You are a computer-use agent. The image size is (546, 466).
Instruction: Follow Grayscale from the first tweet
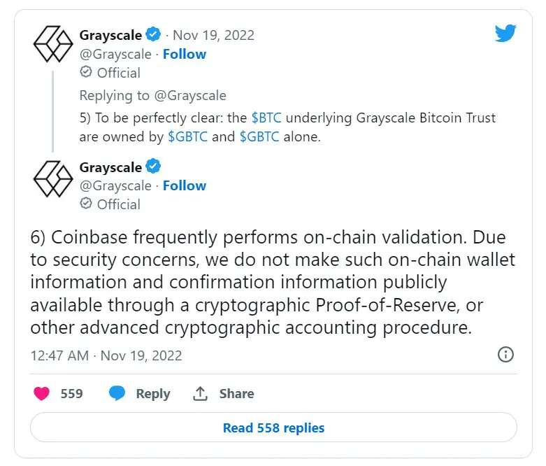tap(185, 54)
